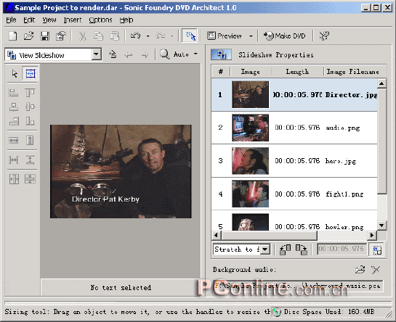Click the Preview button
This screenshot has width=396, height=322.
(x=225, y=36)
